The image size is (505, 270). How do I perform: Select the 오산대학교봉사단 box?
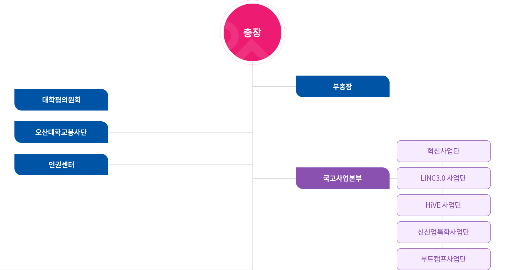click(61, 132)
